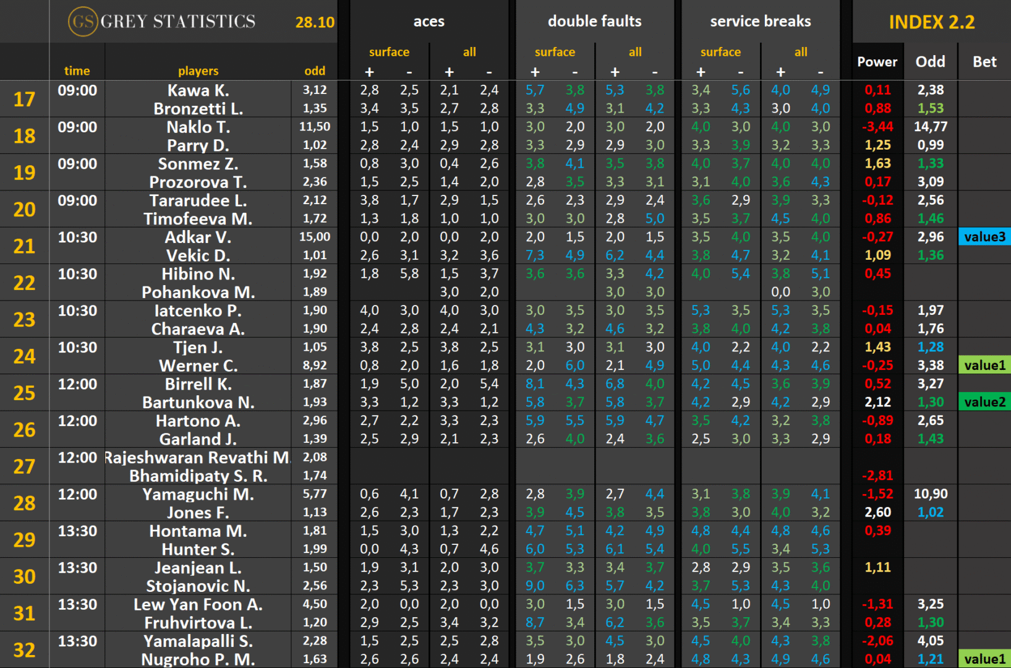
Task: Select row number 25
Action: [x=25, y=393]
